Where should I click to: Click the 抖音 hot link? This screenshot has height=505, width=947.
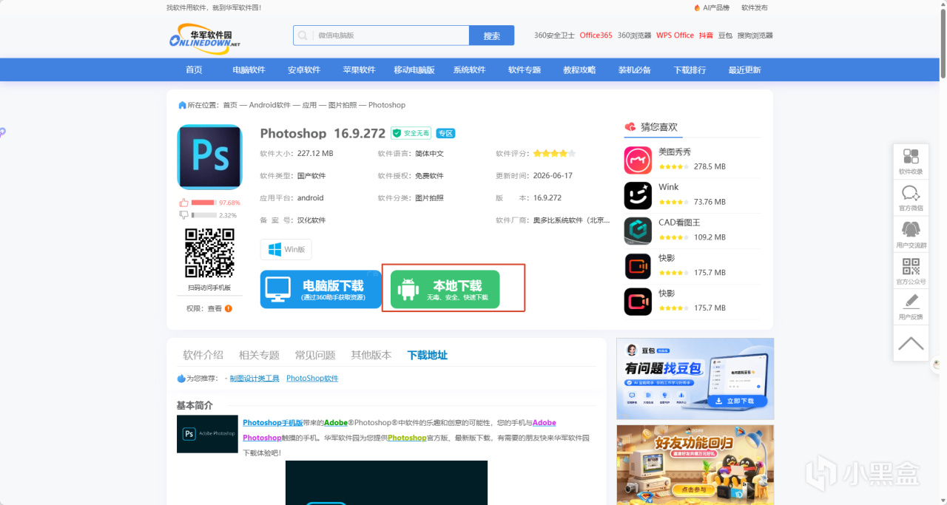pyautogui.click(x=706, y=35)
